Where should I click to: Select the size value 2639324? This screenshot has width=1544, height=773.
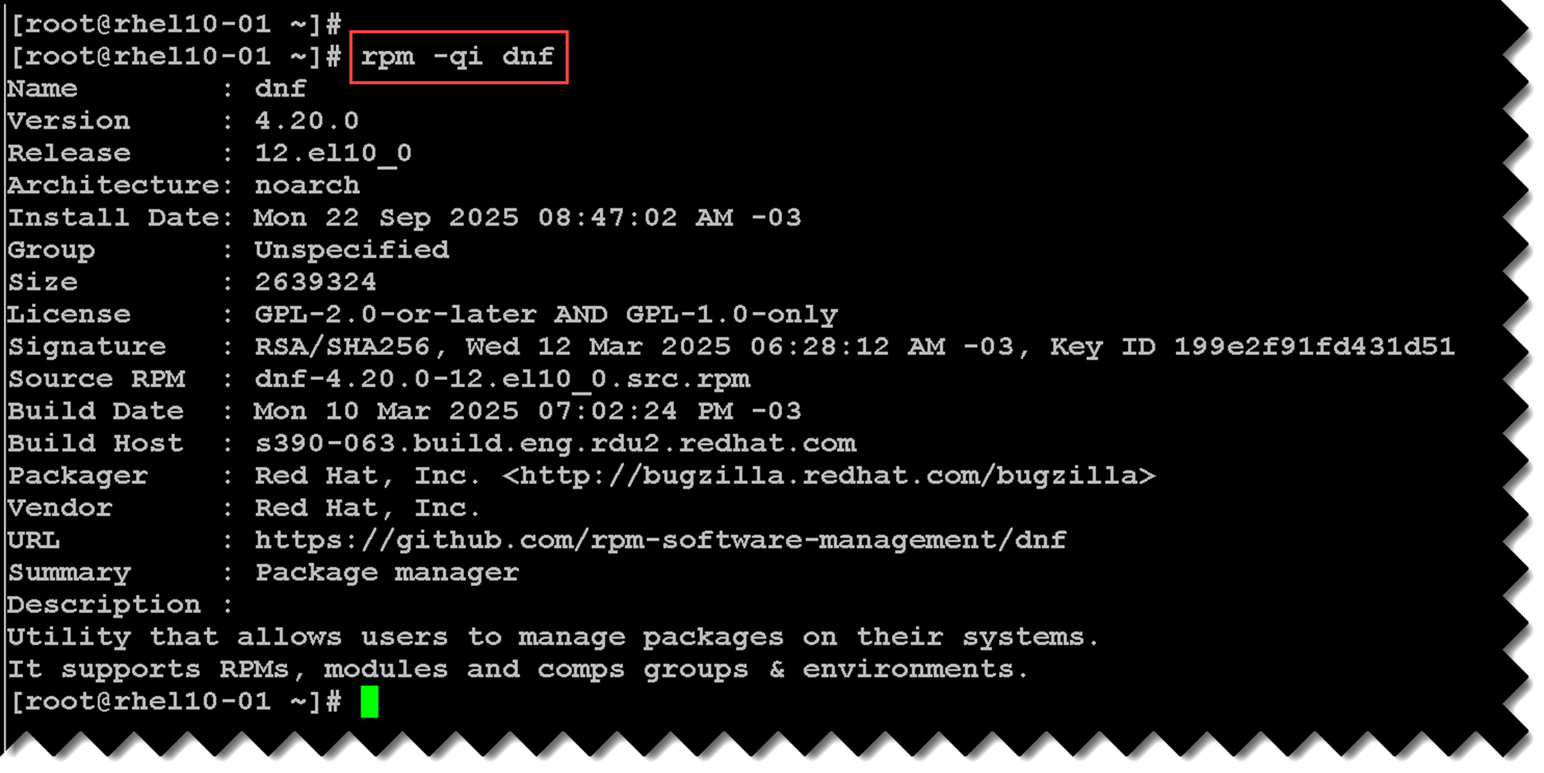click(315, 282)
